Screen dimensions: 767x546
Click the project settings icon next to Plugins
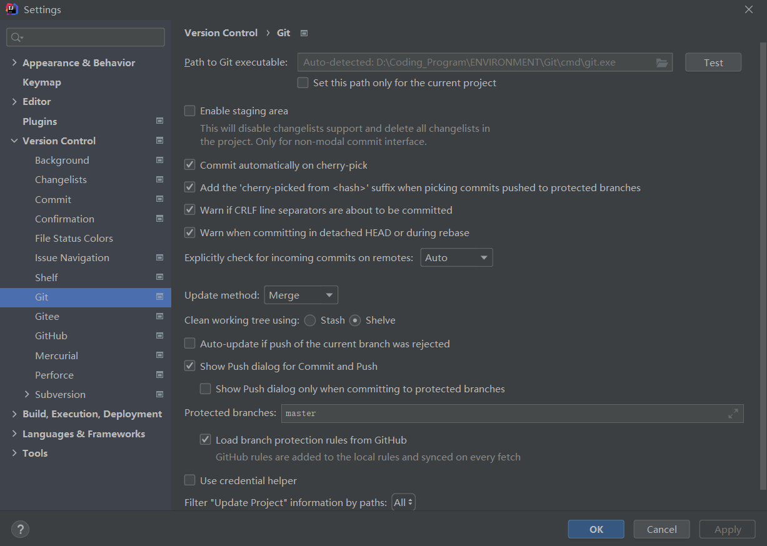(159, 121)
